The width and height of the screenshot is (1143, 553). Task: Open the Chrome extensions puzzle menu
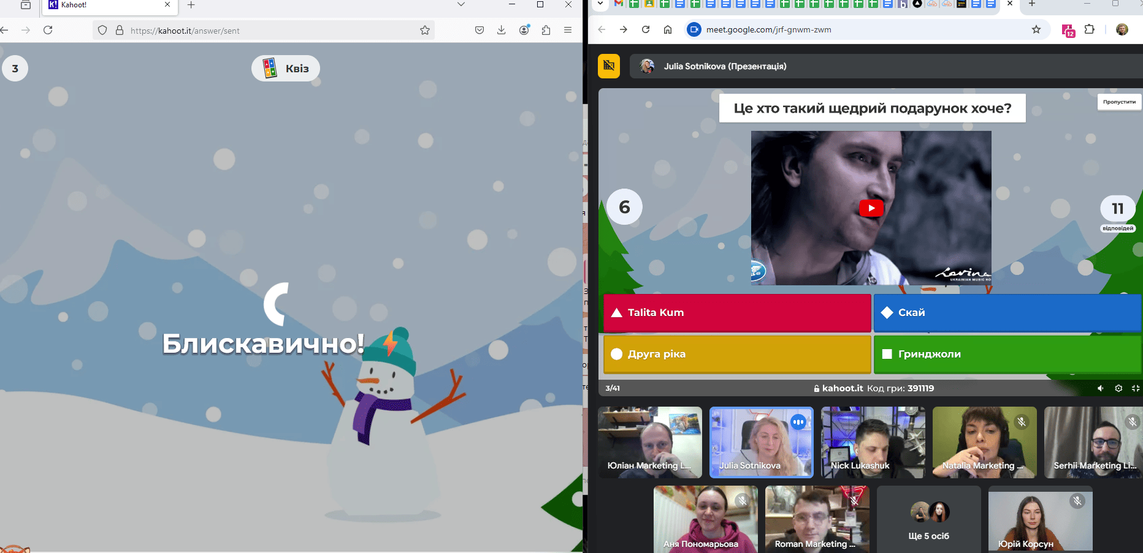1090,29
